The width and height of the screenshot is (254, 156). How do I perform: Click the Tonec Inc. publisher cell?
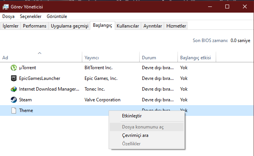pyautogui.click(x=94, y=89)
